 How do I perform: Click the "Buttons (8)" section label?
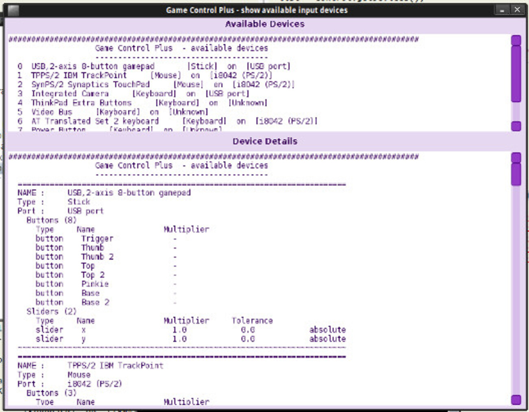[x=51, y=220]
